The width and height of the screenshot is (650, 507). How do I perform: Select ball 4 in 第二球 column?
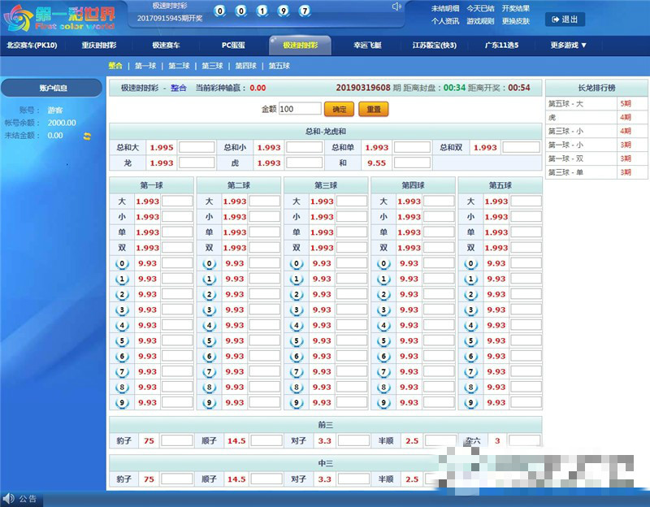point(210,326)
